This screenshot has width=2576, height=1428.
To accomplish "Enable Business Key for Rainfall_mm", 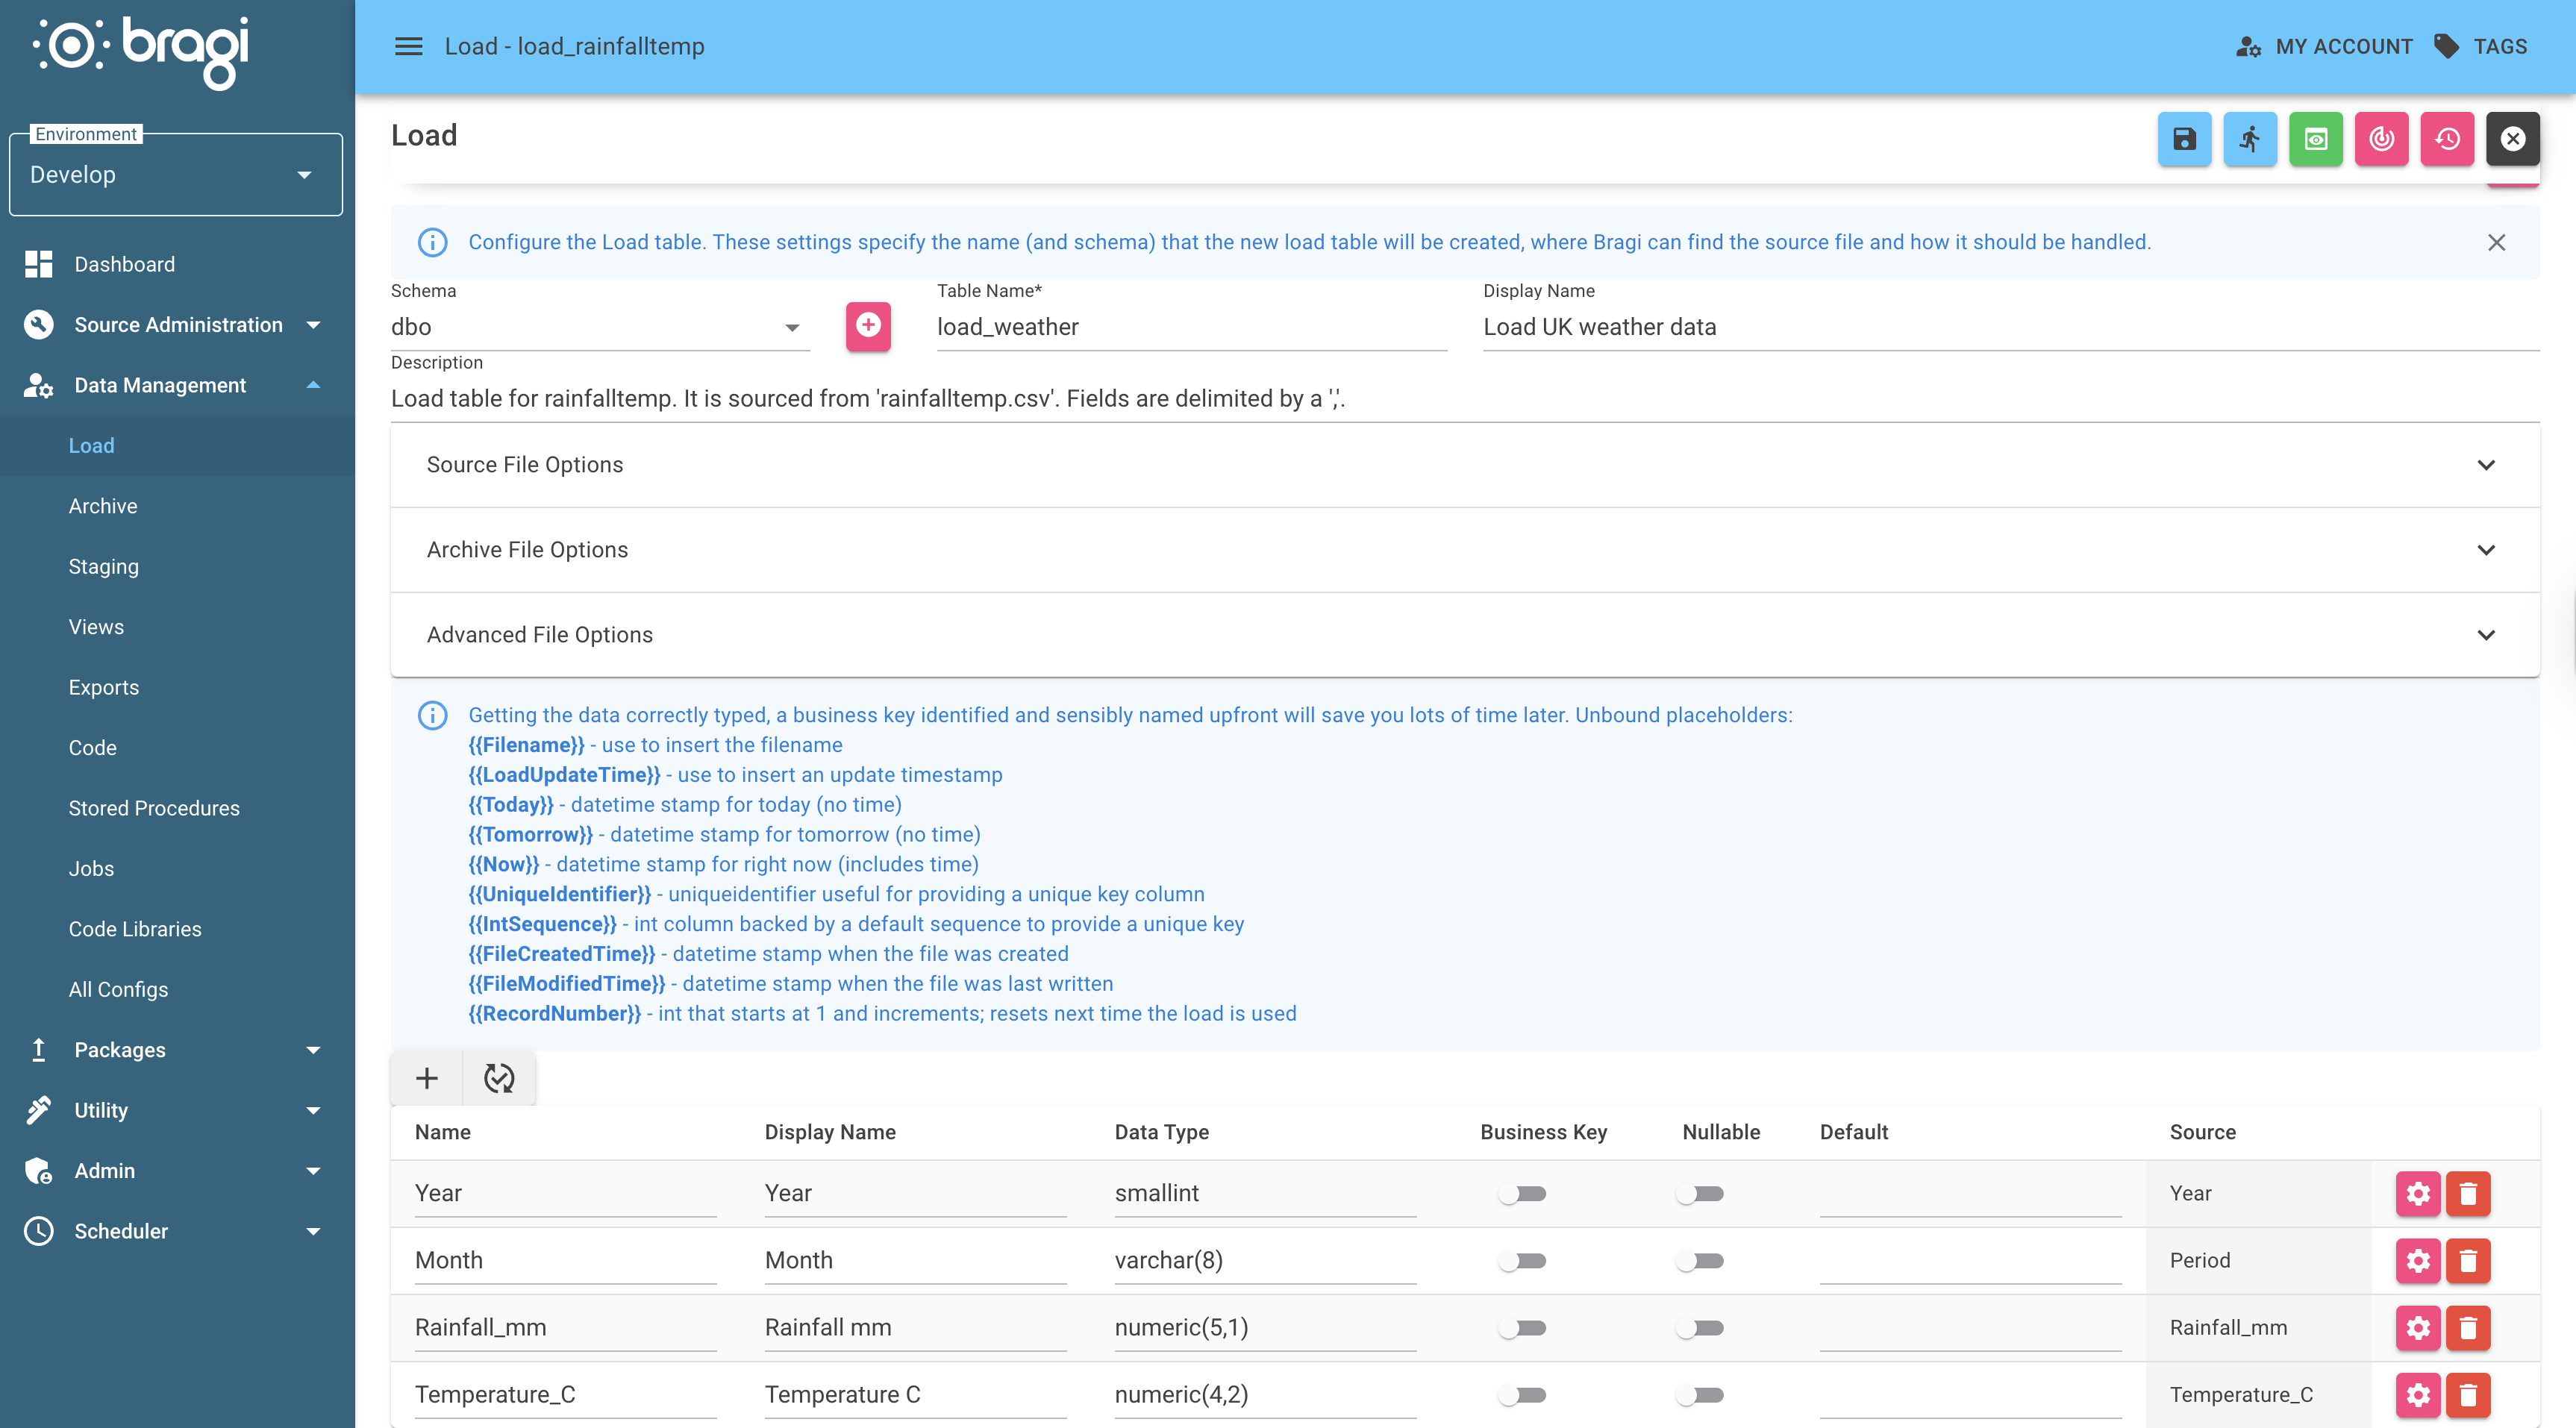I will pyautogui.click(x=1523, y=1327).
